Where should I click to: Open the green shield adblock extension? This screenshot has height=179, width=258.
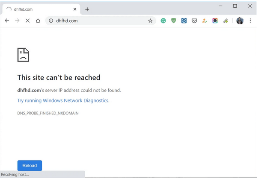(x=174, y=21)
